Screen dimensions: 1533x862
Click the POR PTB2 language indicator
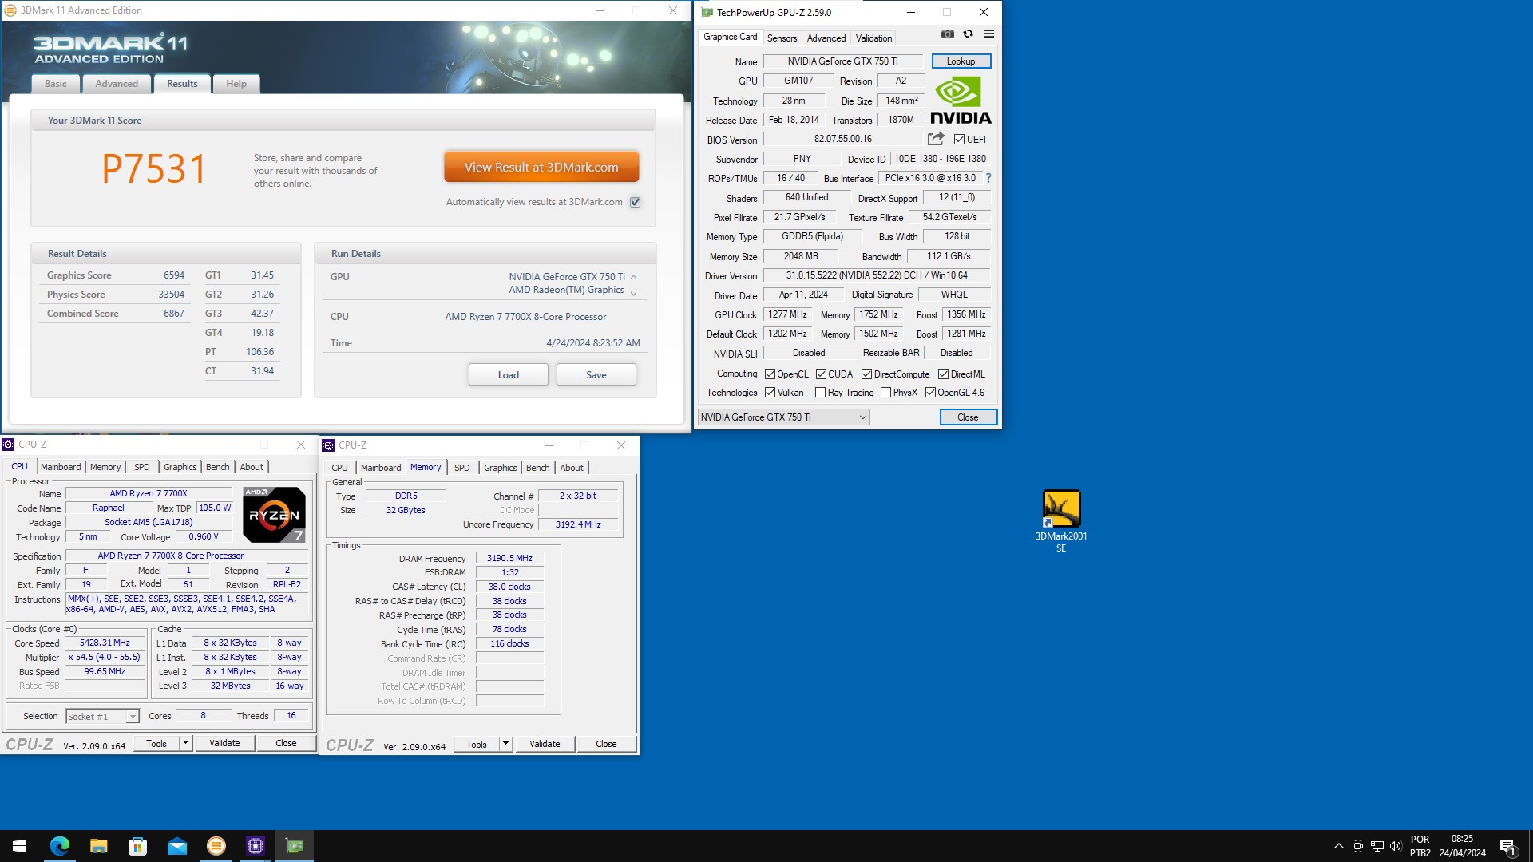(1420, 846)
